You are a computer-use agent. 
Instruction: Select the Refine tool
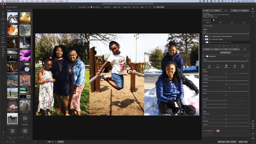click(x=3, y=41)
